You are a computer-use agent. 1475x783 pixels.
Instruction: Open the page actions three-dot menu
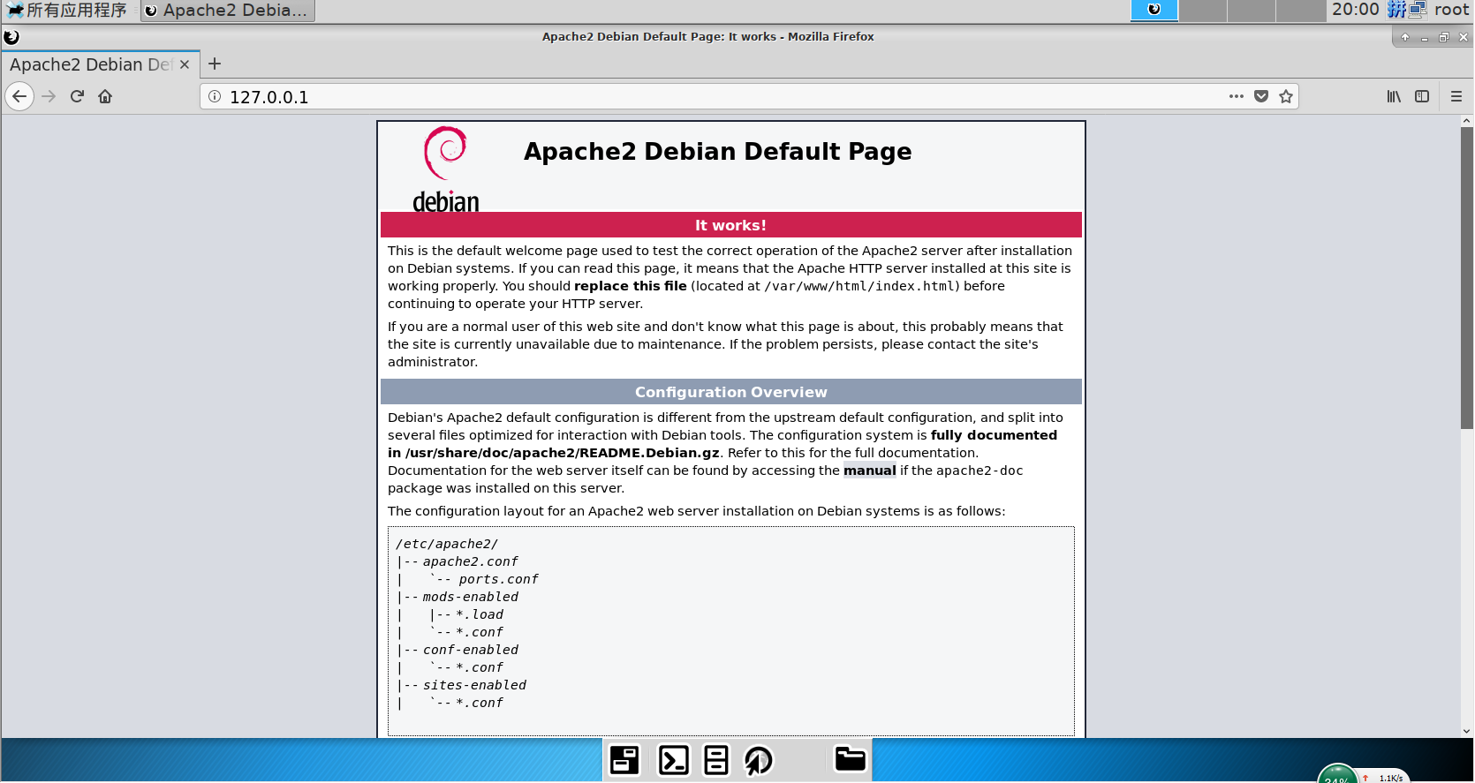(1237, 96)
